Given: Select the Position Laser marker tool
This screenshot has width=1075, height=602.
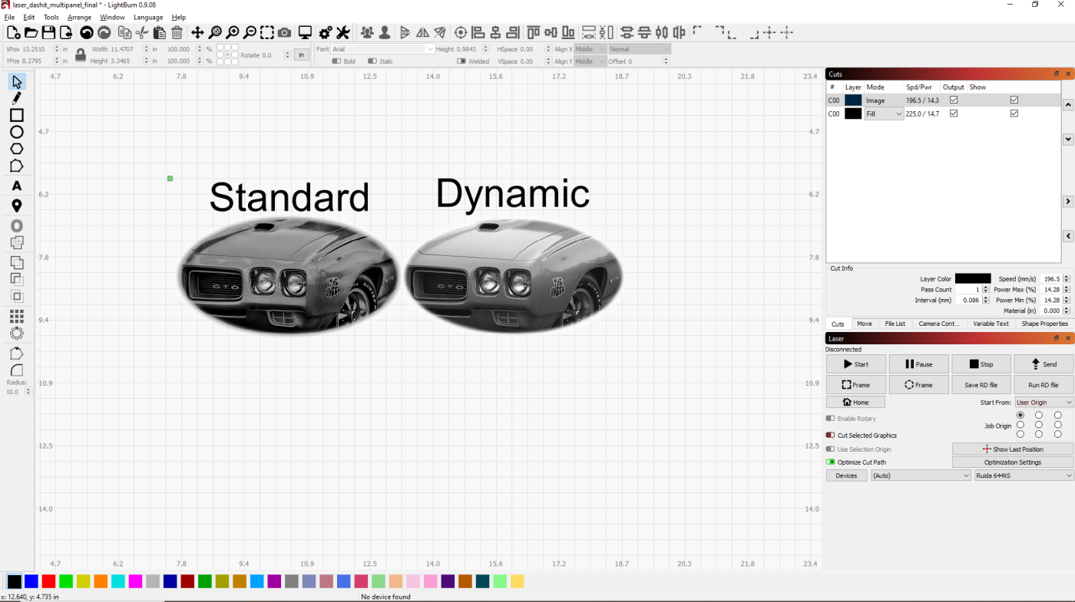Looking at the screenshot, I should pyautogui.click(x=16, y=206).
